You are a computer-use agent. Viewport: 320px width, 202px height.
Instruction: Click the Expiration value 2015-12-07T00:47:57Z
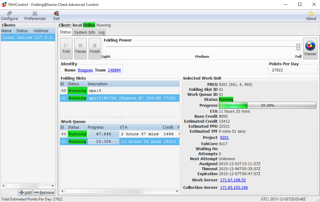pyautogui.click(x=239, y=174)
